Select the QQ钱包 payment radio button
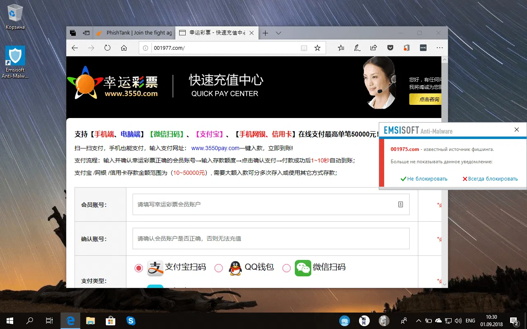 click(x=219, y=267)
